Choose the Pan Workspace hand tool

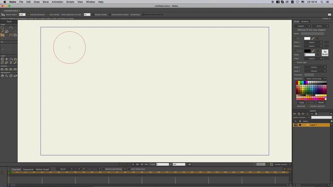coord(2,76)
